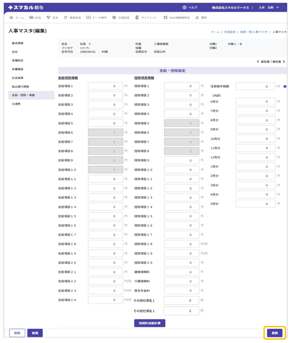Click the 支給項目1 amount input field
Viewport: 290px width, 343px height.
tap(105, 86)
